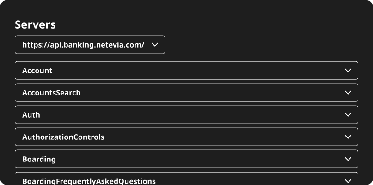Click the chevron icon on Boarding row
The height and width of the screenshot is (185, 373).
pyautogui.click(x=348, y=159)
